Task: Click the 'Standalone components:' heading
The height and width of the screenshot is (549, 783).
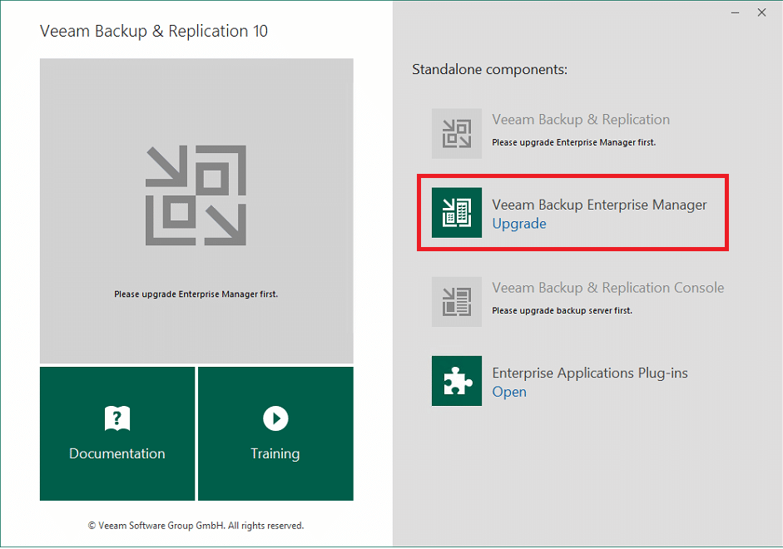Action: tap(489, 69)
